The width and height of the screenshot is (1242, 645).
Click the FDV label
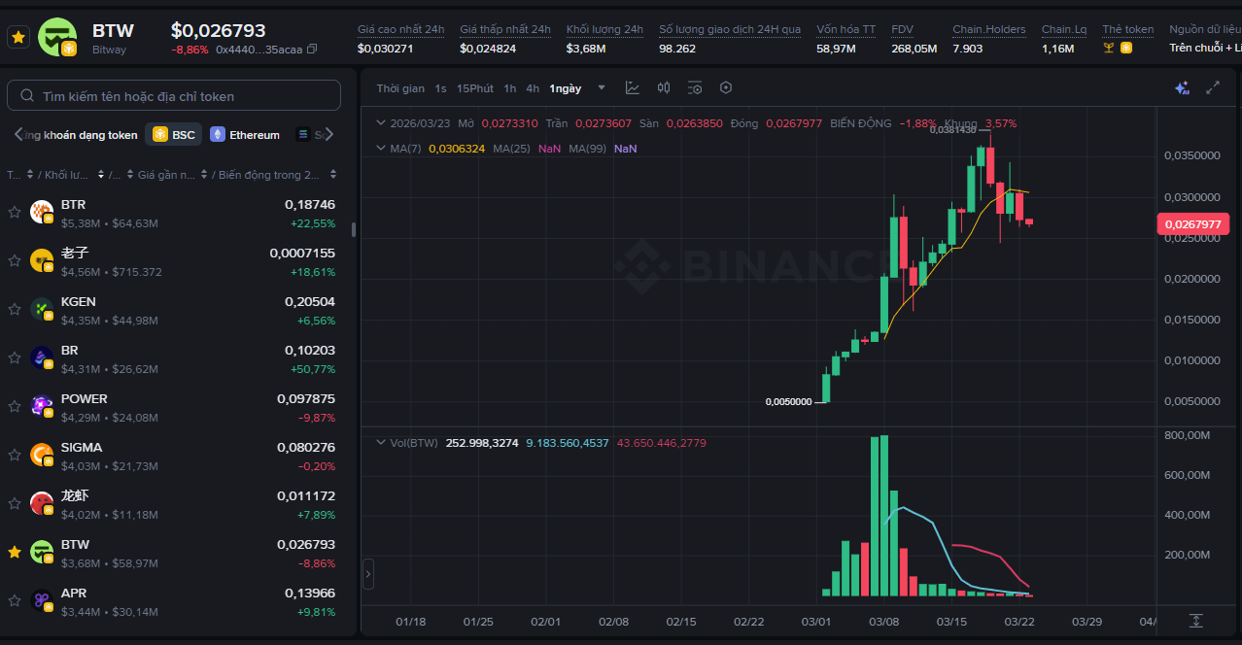point(903,30)
